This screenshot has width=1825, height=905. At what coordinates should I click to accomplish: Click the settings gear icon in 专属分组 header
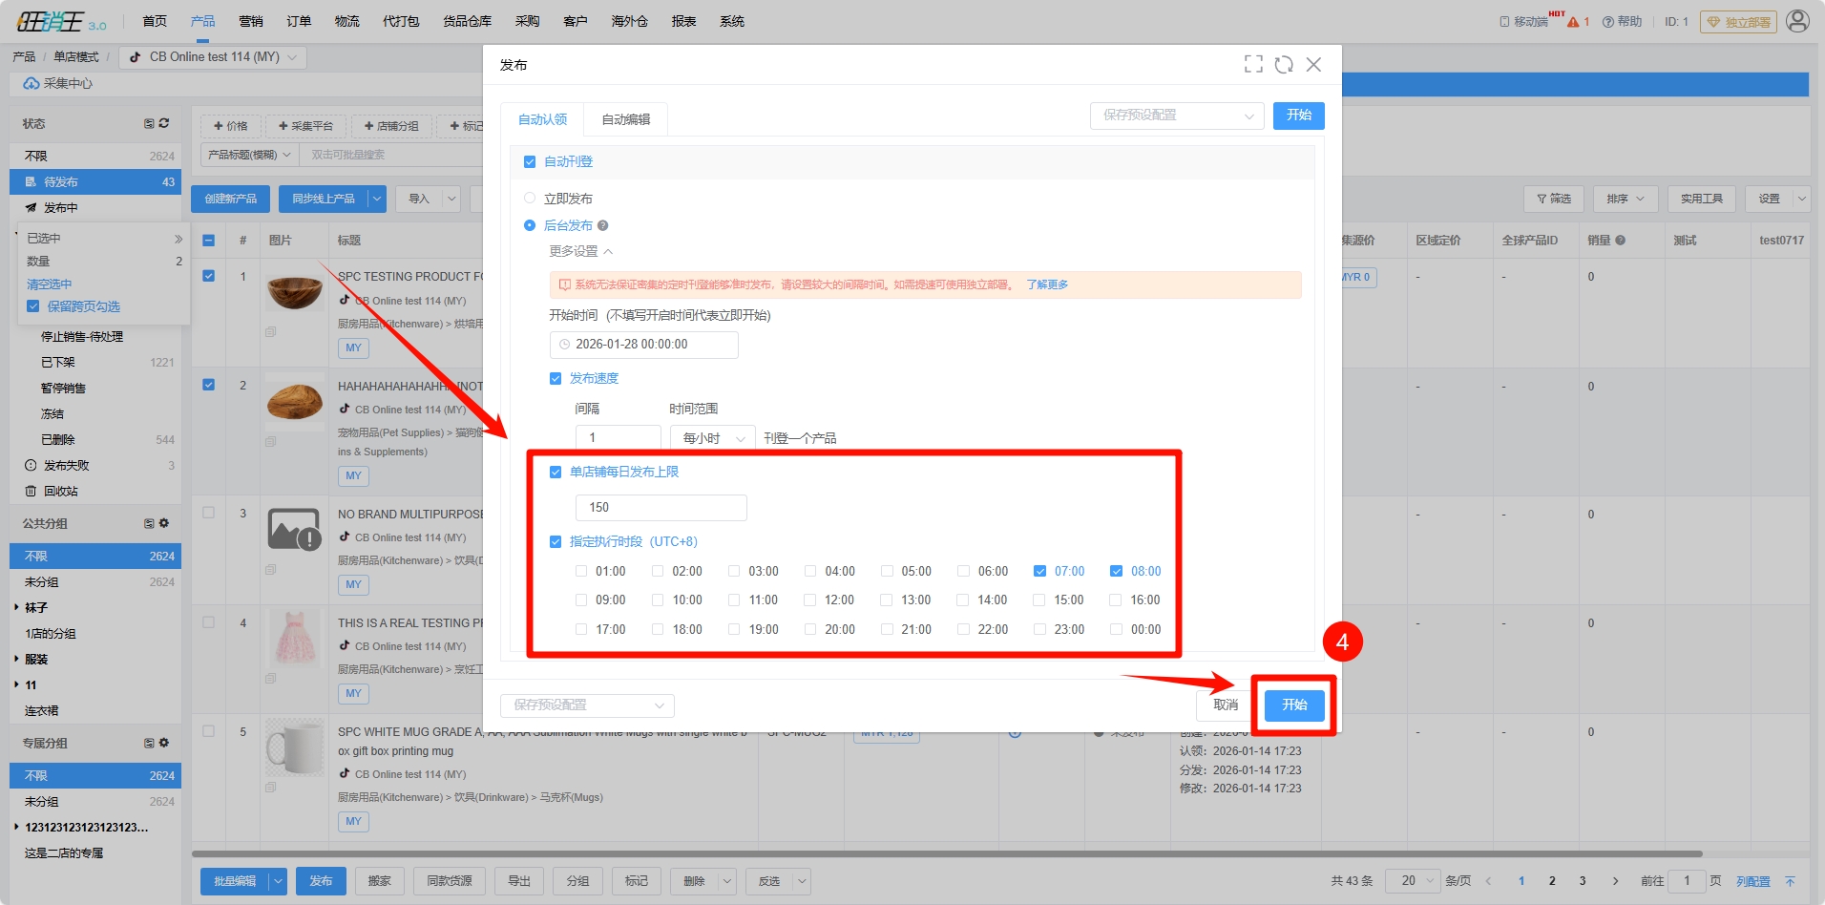point(164,743)
